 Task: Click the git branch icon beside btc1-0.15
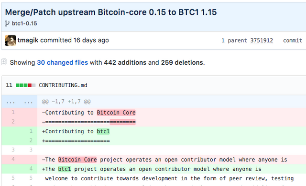coord(7,23)
